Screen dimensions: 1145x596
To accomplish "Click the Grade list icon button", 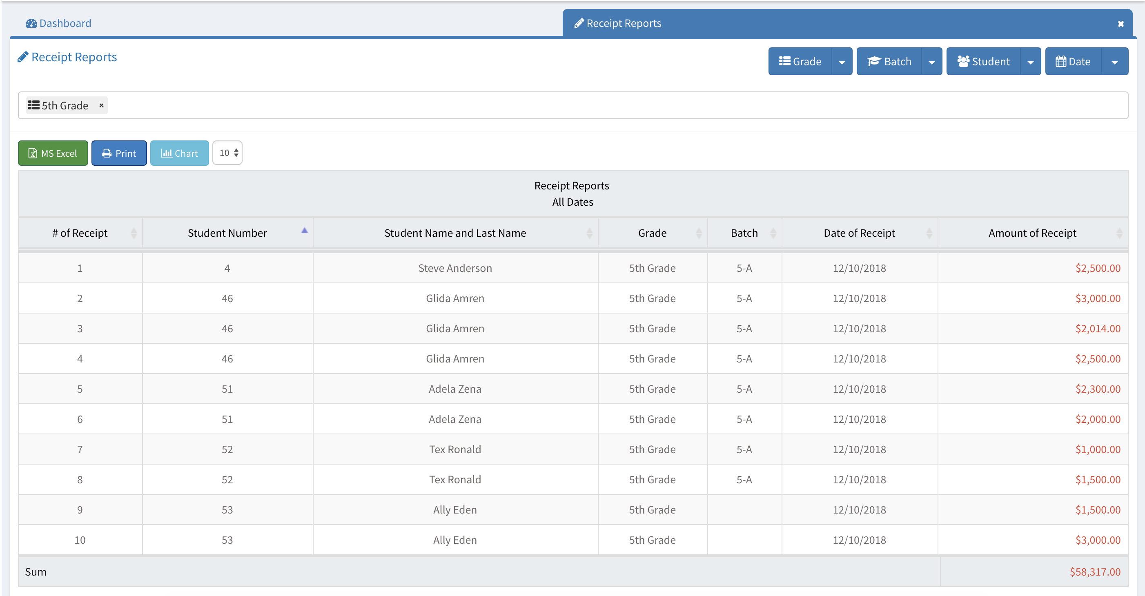I will click(x=784, y=61).
